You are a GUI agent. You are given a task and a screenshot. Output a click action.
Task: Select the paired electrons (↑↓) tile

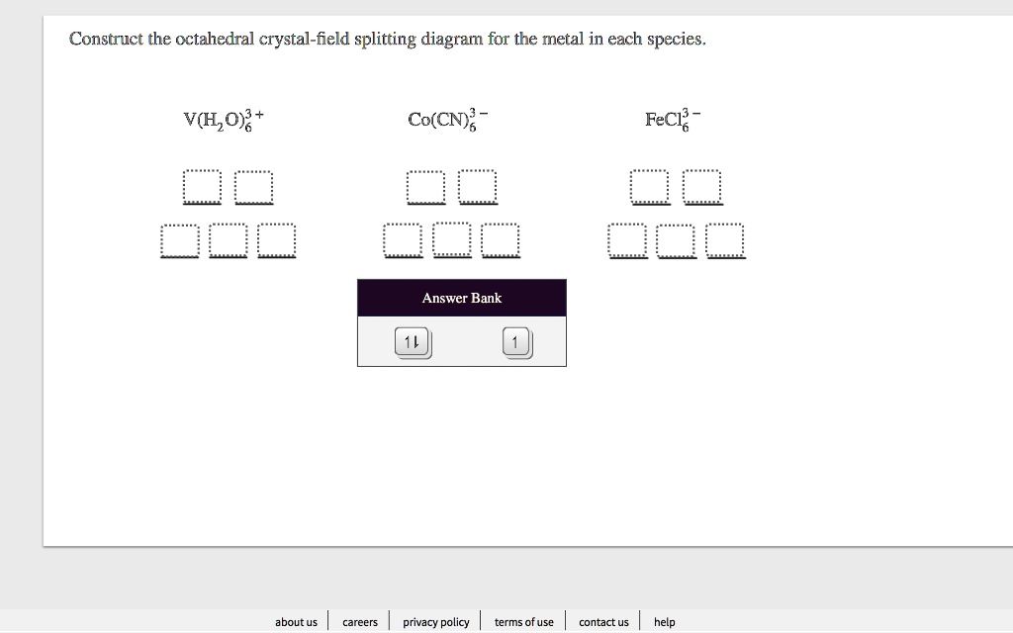point(412,341)
